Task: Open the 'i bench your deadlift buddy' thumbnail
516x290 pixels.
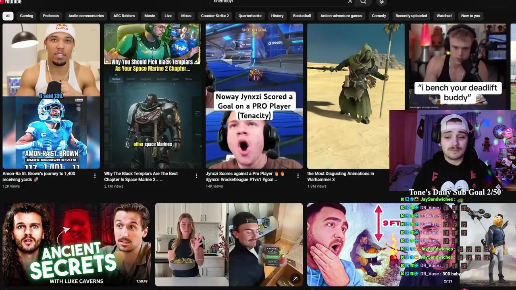Action: (458, 66)
